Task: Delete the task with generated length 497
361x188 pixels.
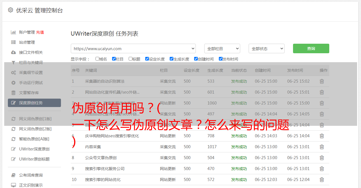Action: 322,114
